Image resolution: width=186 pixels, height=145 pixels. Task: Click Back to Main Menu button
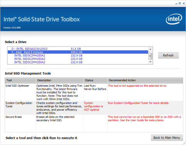167,138
